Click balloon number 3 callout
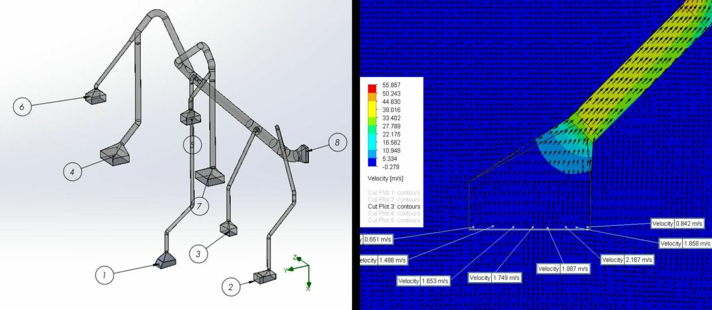The width and height of the screenshot is (712, 310). coord(198,254)
